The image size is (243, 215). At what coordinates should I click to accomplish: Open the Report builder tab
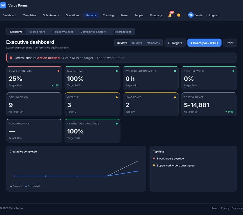[x=122, y=32]
